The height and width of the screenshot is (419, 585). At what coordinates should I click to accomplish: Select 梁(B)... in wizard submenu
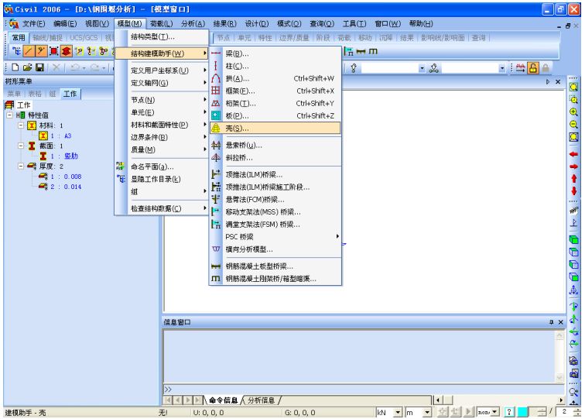275,53
